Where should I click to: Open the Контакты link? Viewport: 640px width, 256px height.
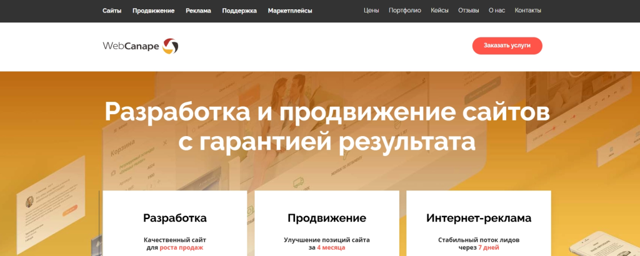point(527,11)
